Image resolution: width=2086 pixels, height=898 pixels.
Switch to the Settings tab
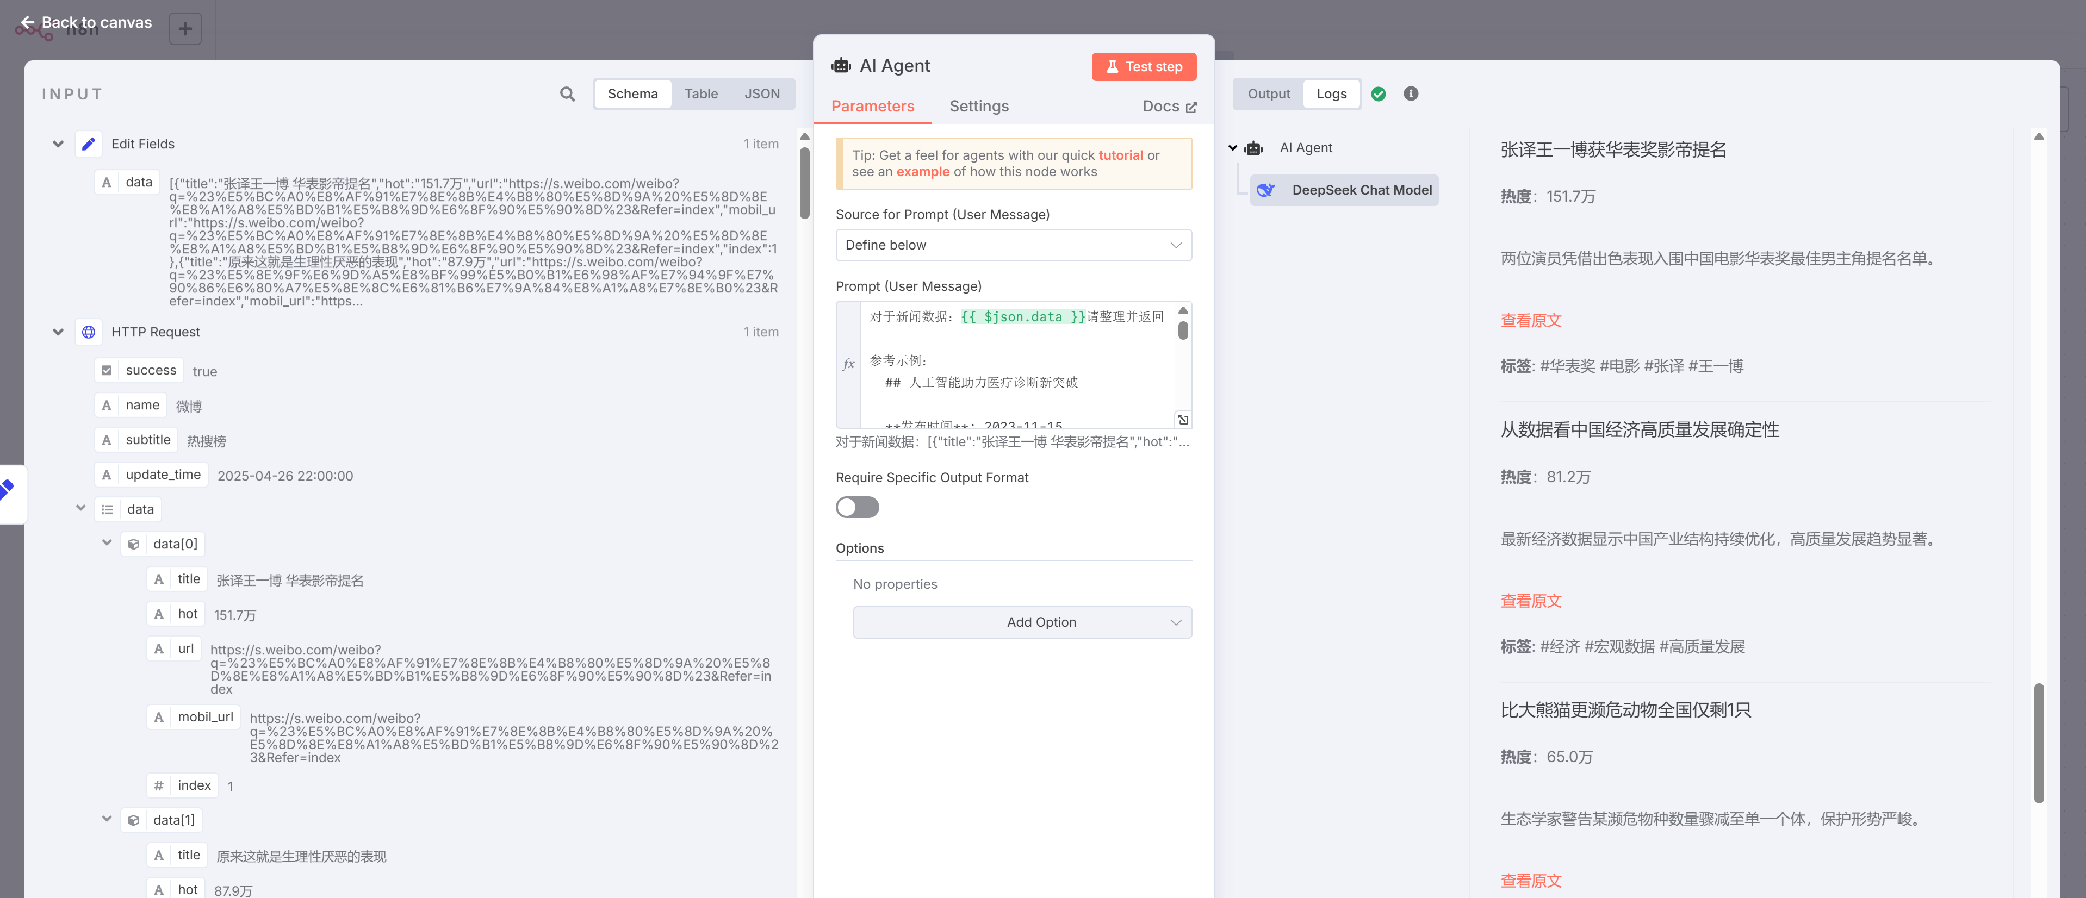pos(978,106)
